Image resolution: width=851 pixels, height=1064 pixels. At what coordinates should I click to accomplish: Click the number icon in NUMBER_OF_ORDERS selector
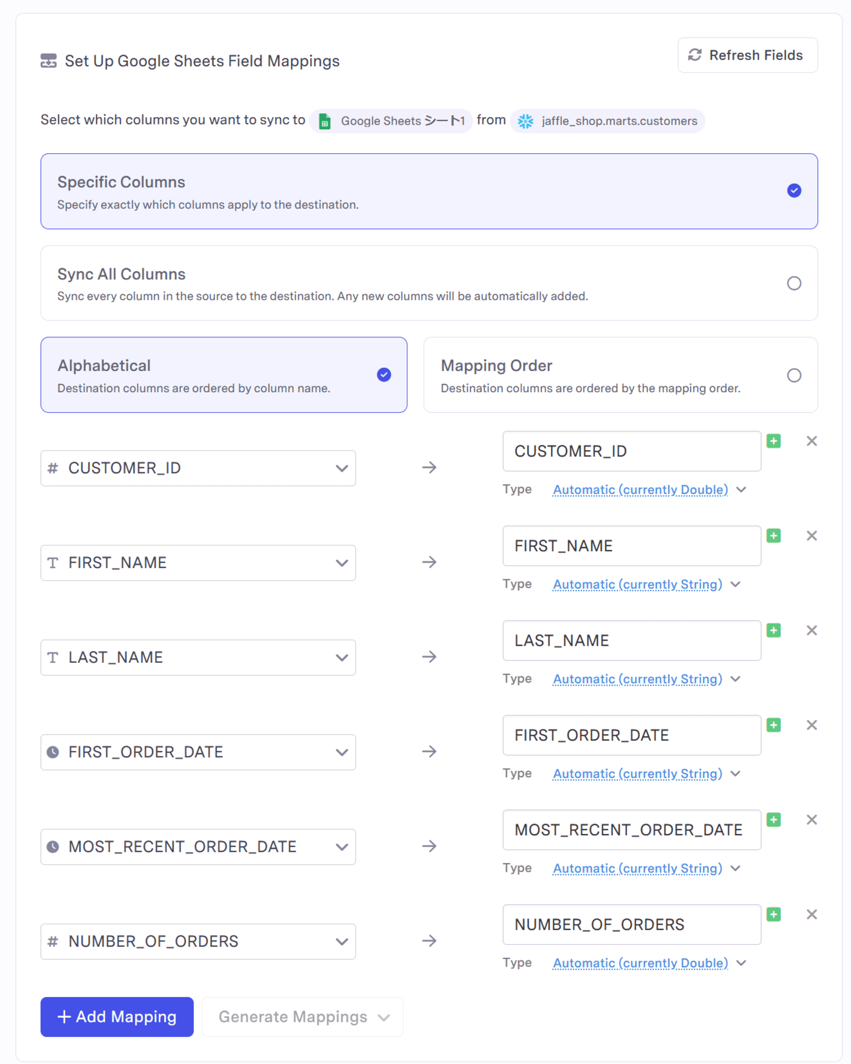pos(53,942)
